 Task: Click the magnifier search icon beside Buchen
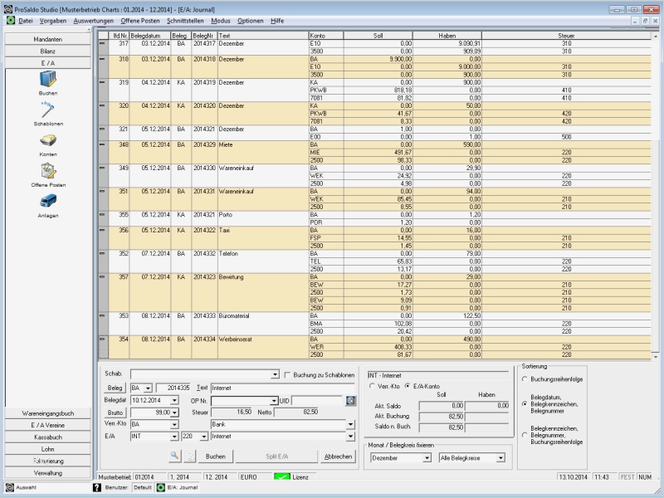[x=175, y=456]
